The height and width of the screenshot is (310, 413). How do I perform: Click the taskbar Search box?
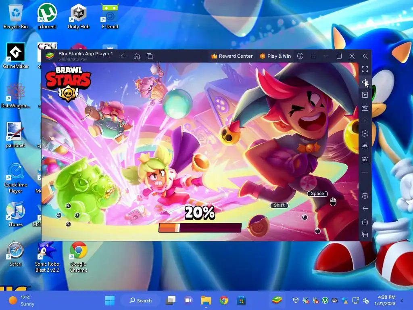(x=141, y=300)
